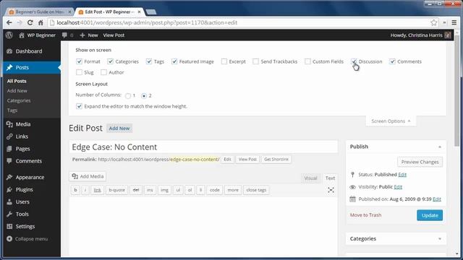The height and width of the screenshot is (260, 463).
Task: Click the Tools wrench icon
Action: tap(9, 214)
